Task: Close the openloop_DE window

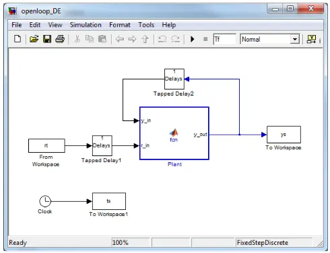Action: coord(311,9)
